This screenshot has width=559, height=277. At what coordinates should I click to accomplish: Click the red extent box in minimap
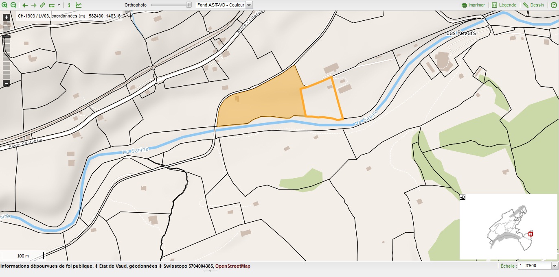[x=531, y=234]
